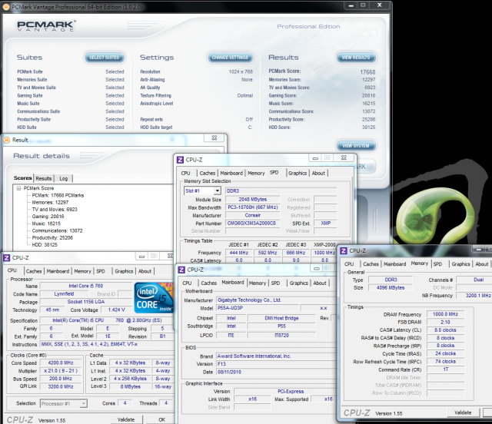Click the Intel Core i5 logo
The image size is (492, 424).
pos(154,297)
